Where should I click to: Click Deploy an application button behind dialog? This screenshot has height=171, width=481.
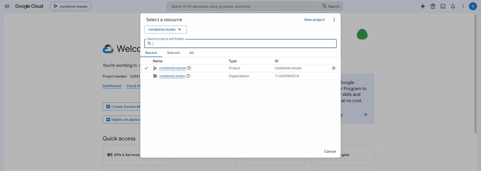pyautogui.click(x=121, y=120)
